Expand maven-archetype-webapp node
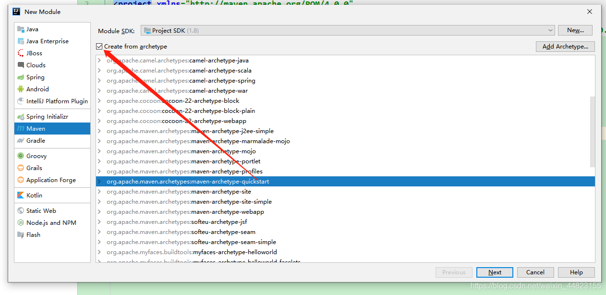 [x=99, y=212]
